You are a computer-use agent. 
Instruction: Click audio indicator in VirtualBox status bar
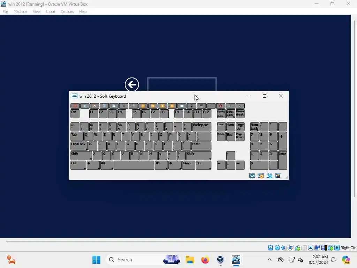point(284,248)
